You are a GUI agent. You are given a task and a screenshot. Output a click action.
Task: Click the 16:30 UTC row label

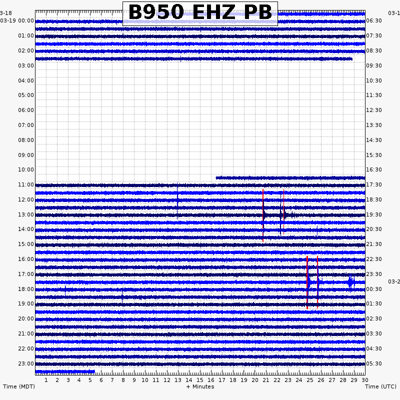click(374, 169)
